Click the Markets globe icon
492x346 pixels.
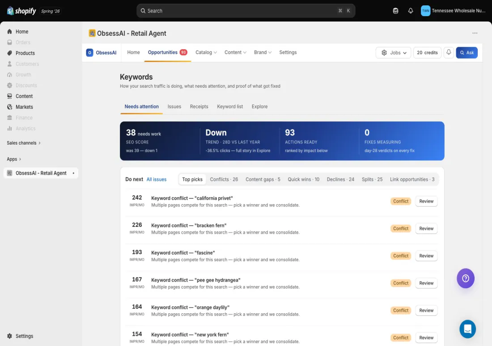tap(9, 107)
